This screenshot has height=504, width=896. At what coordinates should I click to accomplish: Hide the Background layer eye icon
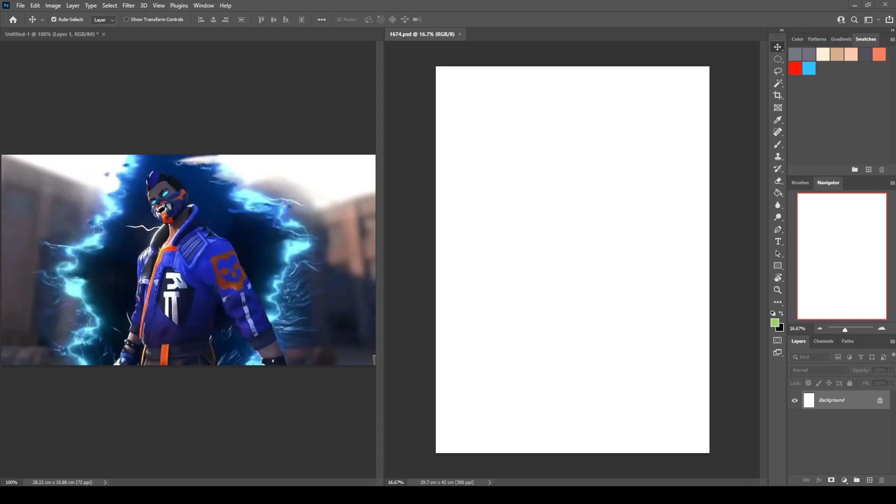794,400
